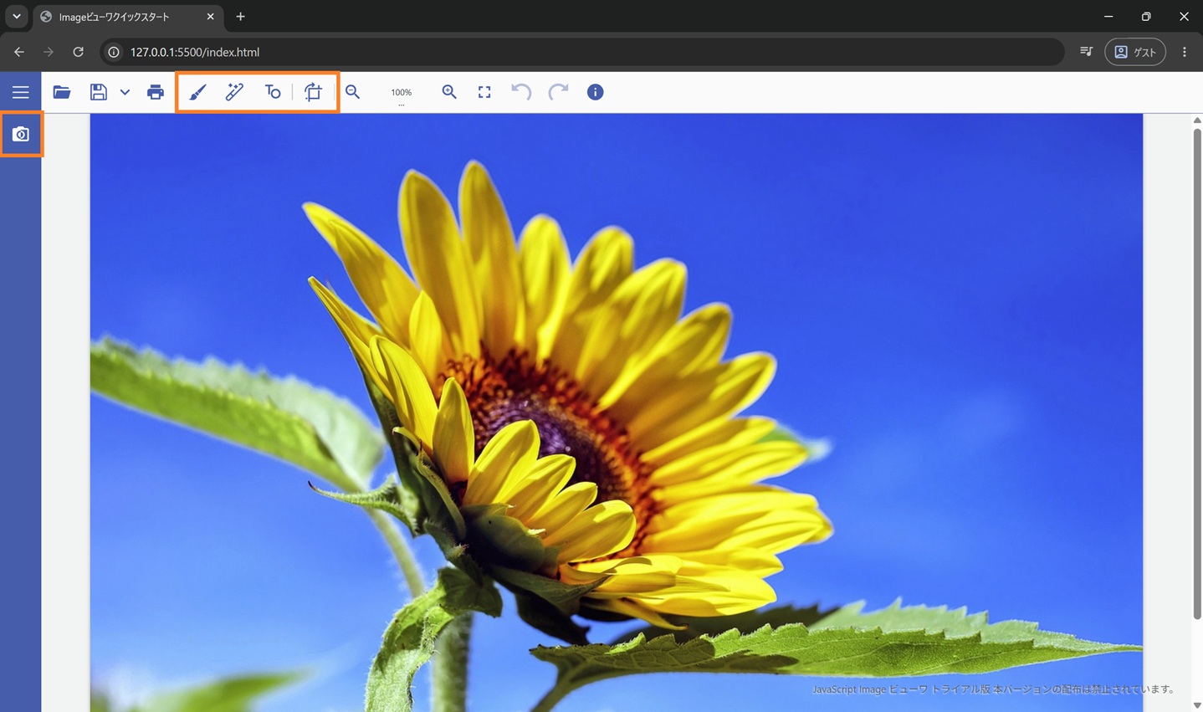Redo the last undone edit
This screenshot has width=1203, height=712.
tap(558, 92)
